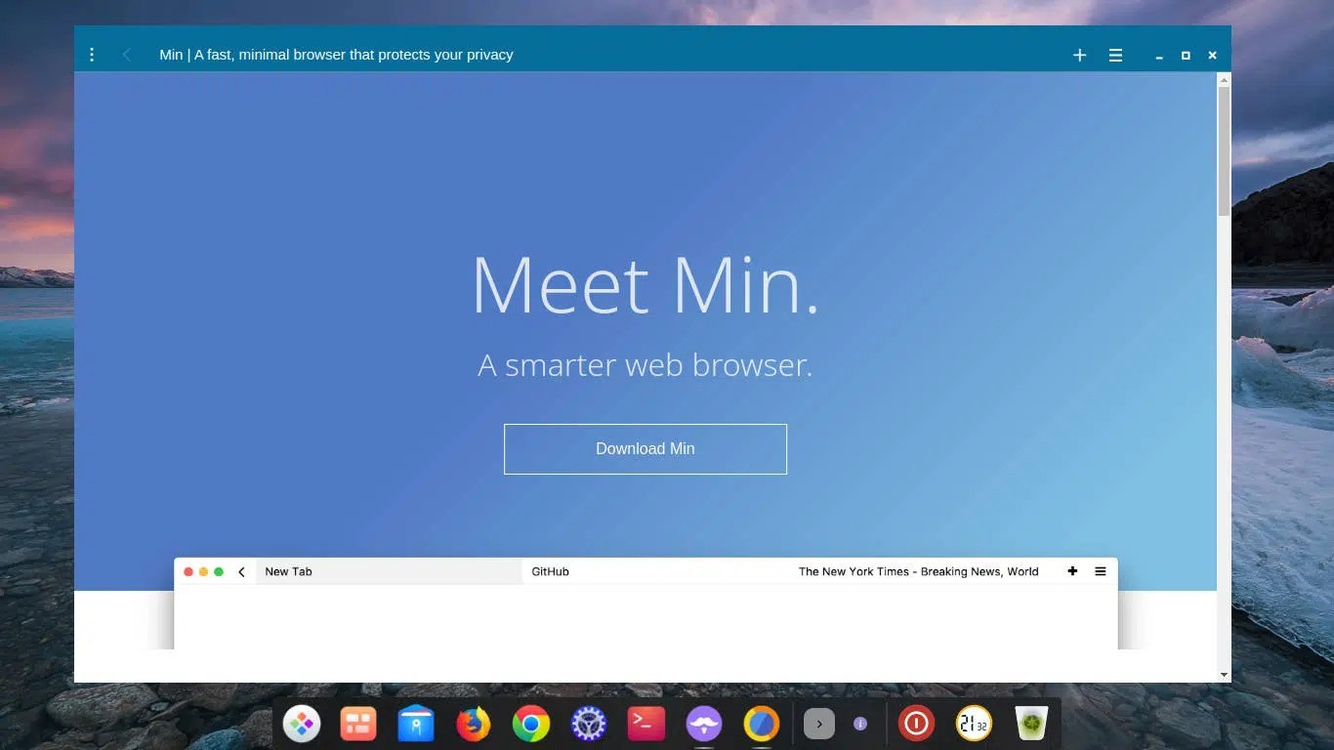Click the red power button in the dock

pyautogui.click(x=916, y=724)
